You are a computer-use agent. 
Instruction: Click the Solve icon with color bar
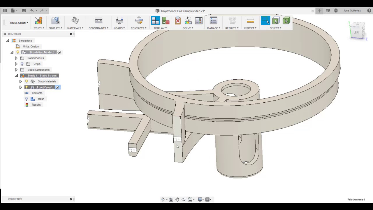188,21
